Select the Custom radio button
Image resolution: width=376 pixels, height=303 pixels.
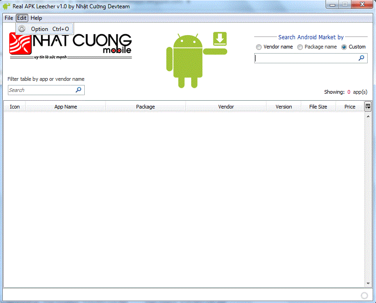[344, 47]
